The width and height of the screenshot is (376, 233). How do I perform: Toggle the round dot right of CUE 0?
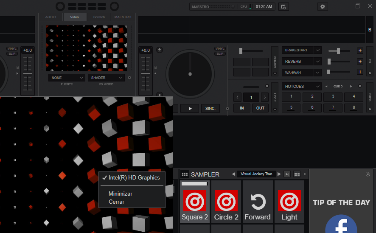[x=360, y=86]
